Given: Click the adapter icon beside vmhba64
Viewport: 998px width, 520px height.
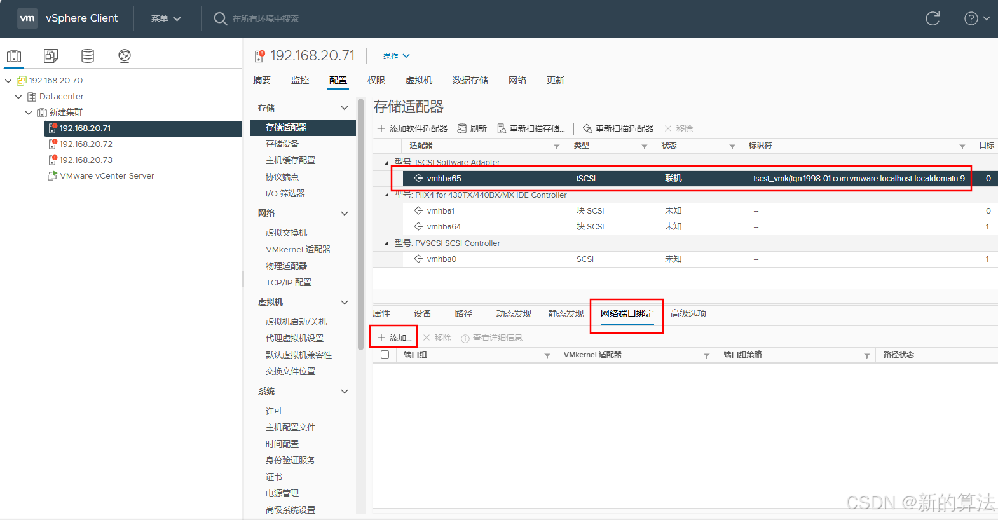Looking at the screenshot, I should pyautogui.click(x=418, y=226).
